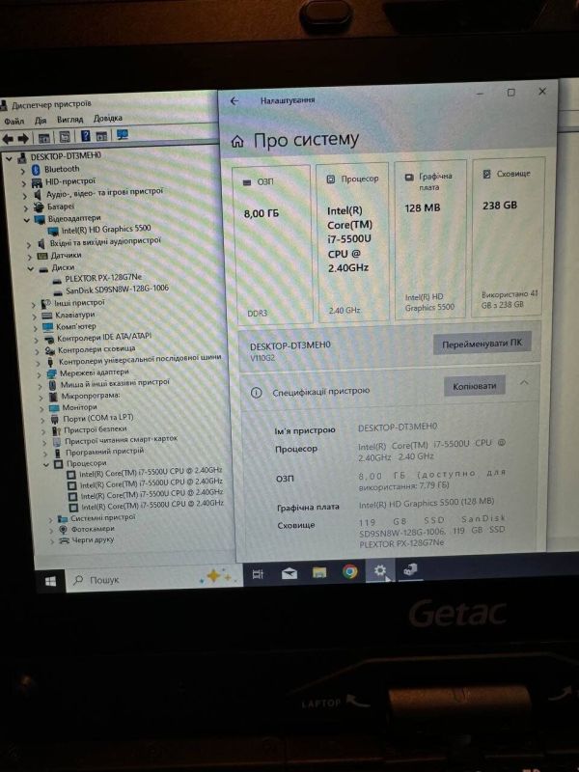Viewport: 579px width, 772px height.
Task: Click the Копіювати button
Action: [x=474, y=387]
